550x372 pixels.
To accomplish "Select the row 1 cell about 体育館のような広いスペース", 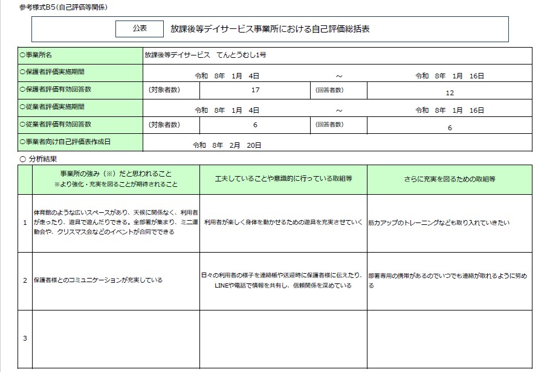I will 116,222.
